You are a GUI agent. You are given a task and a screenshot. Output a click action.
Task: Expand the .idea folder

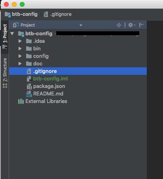click(20, 41)
